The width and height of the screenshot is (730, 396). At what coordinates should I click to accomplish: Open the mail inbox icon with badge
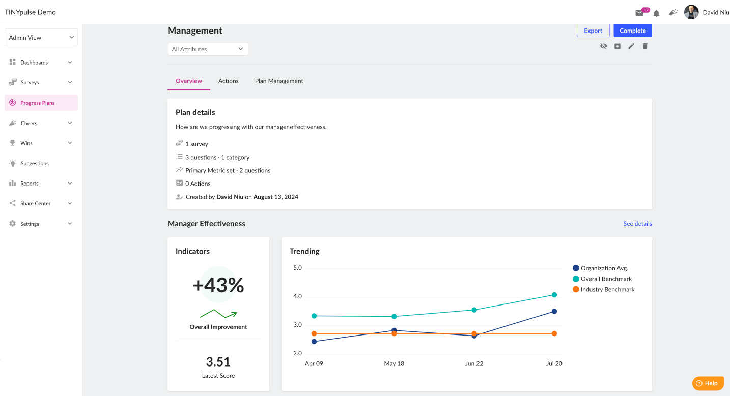[x=639, y=13]
